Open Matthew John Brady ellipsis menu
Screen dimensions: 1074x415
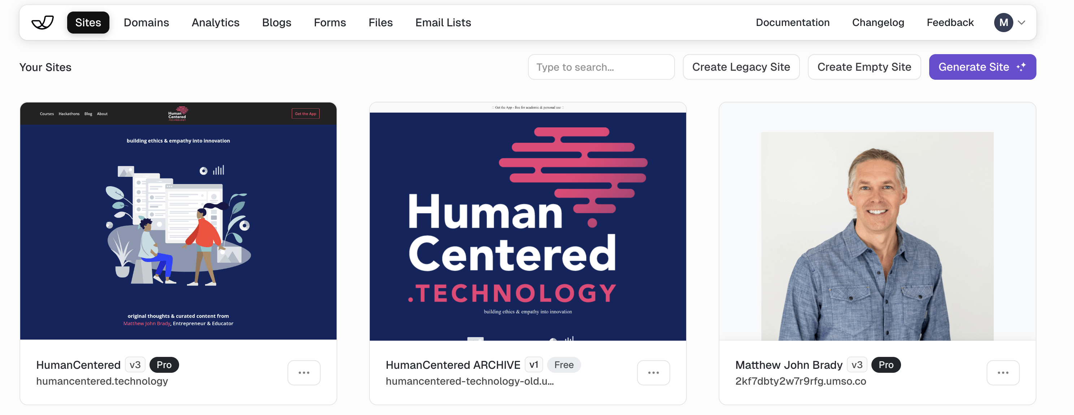pyautogui.click(x=1003, y=372)
